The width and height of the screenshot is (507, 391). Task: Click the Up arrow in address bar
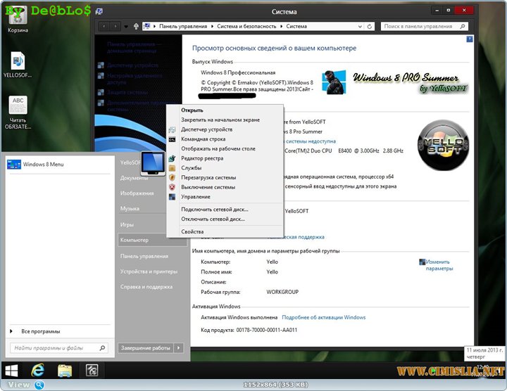[x=134, y=26]
